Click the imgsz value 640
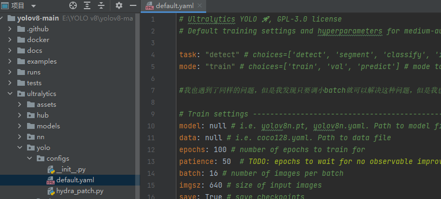The width and height of the screenshot is (441, 199). tap(216, 185)
